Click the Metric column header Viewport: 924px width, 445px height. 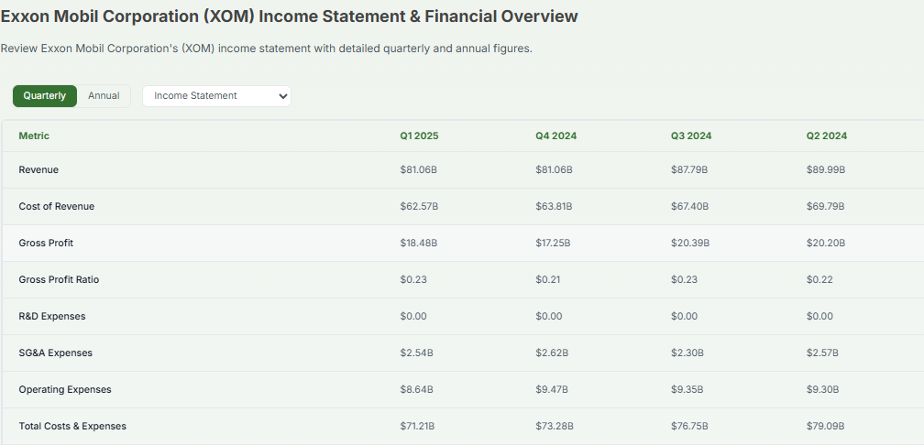point(34,136)
